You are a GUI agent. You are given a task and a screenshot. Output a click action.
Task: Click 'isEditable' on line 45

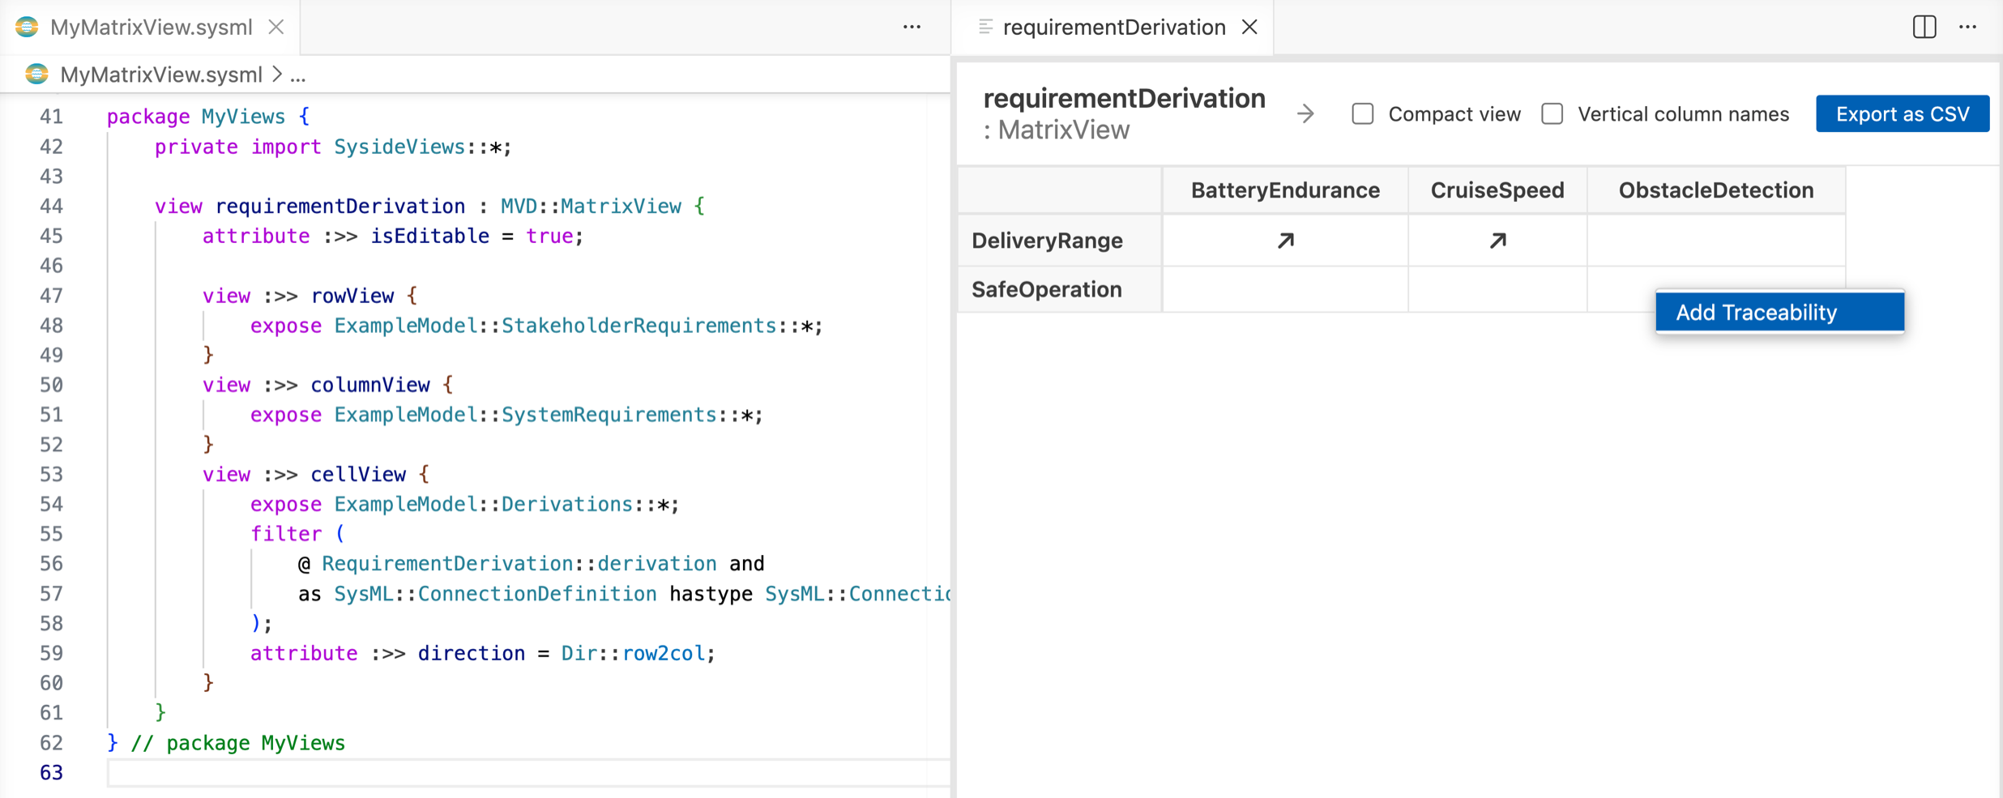tap(430, 236)
